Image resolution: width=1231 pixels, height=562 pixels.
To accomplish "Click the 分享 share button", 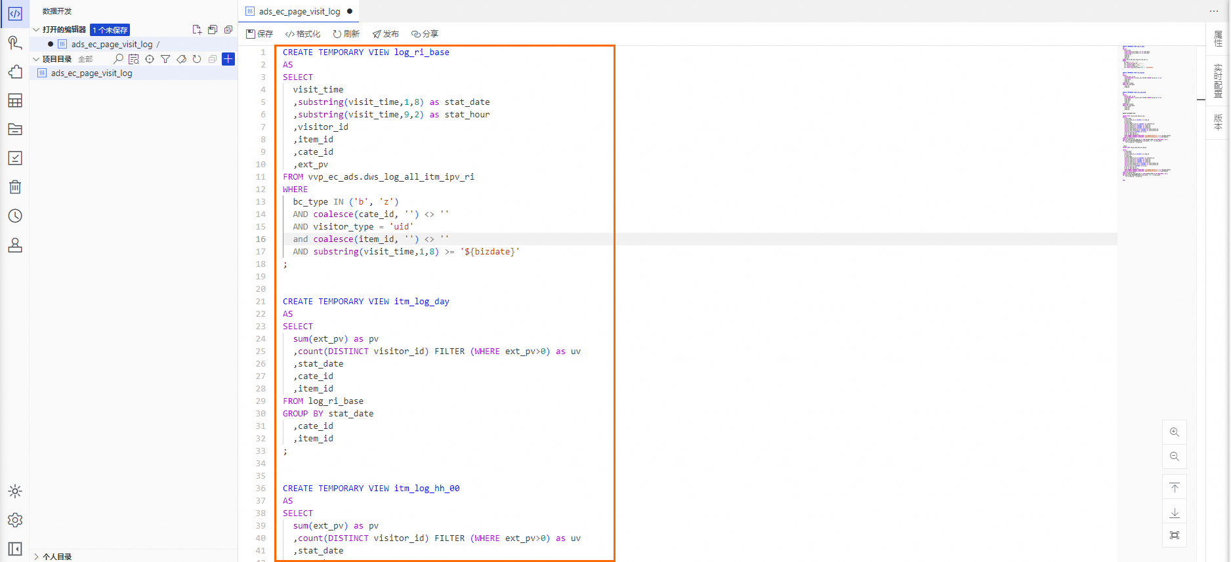I will pos(425,33).
